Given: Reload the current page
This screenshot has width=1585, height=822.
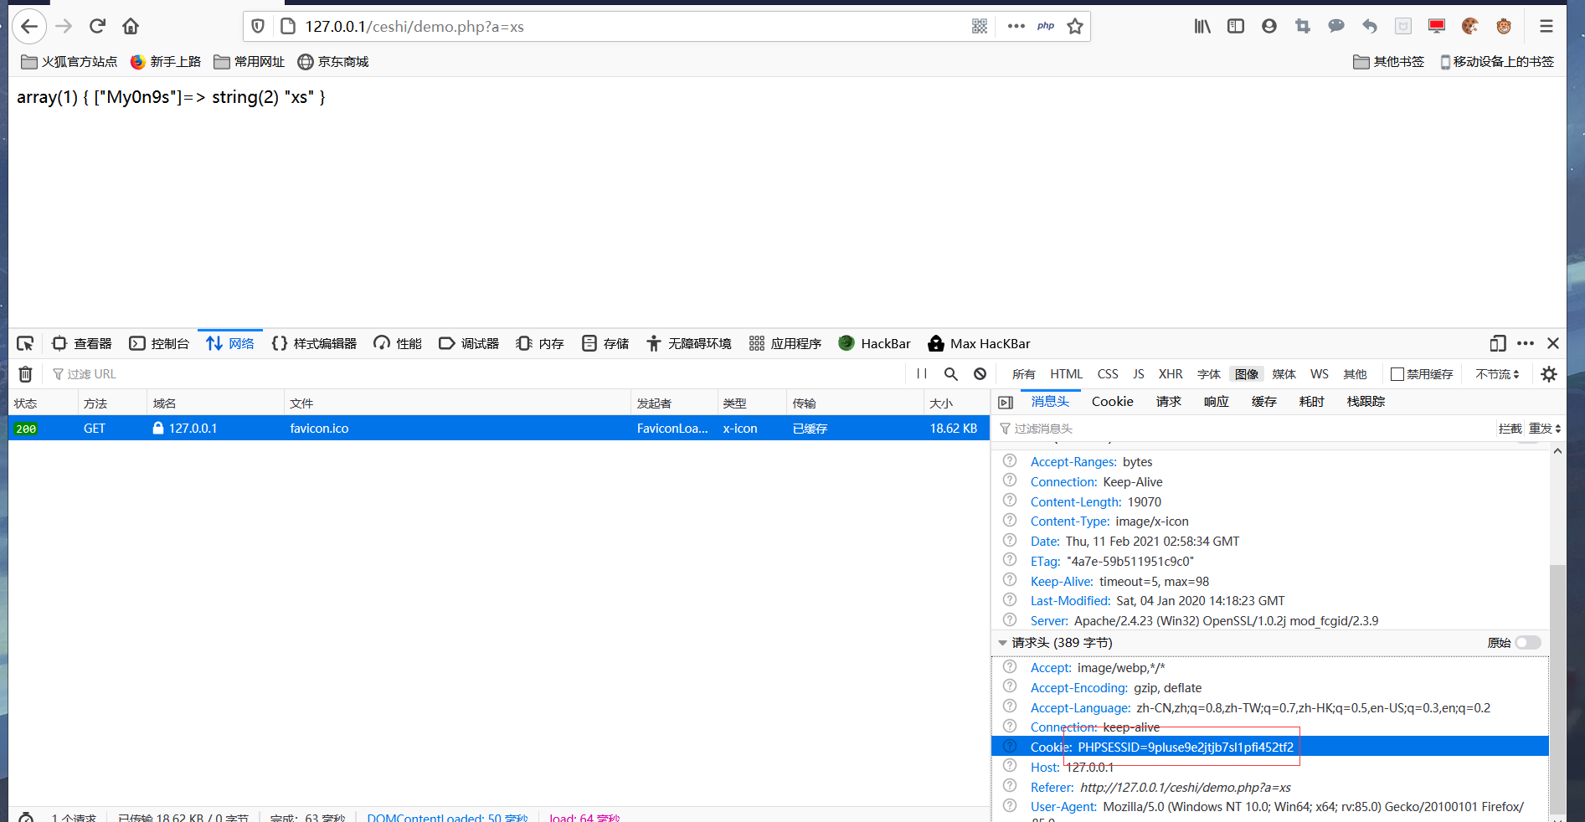Looking at the screenshot, I should pyautogui.click(x=97, y=27).
